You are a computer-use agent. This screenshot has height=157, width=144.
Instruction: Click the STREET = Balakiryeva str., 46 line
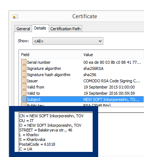point(46,130)
